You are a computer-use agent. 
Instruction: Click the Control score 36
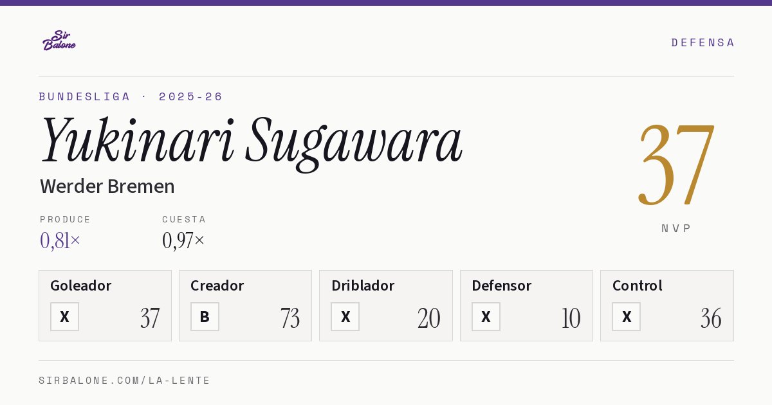tap(711, 318)
